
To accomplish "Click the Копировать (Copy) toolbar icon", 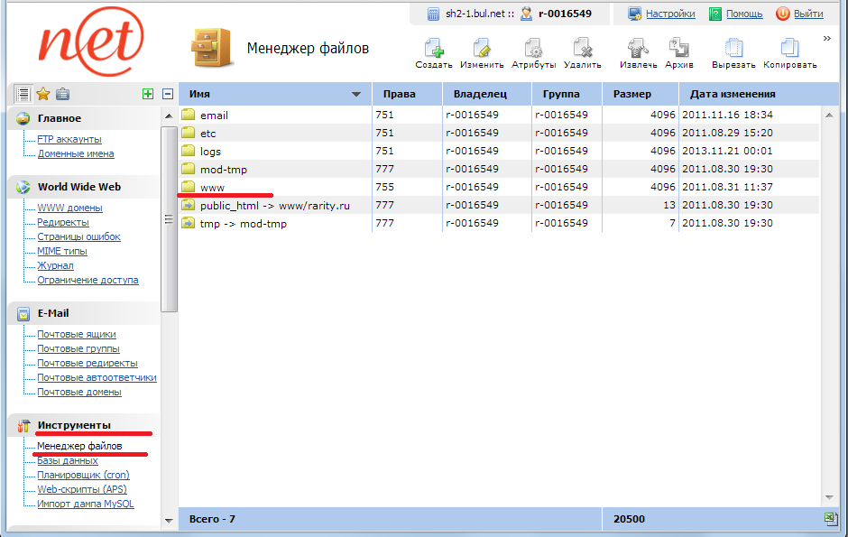I will point(789,49).
